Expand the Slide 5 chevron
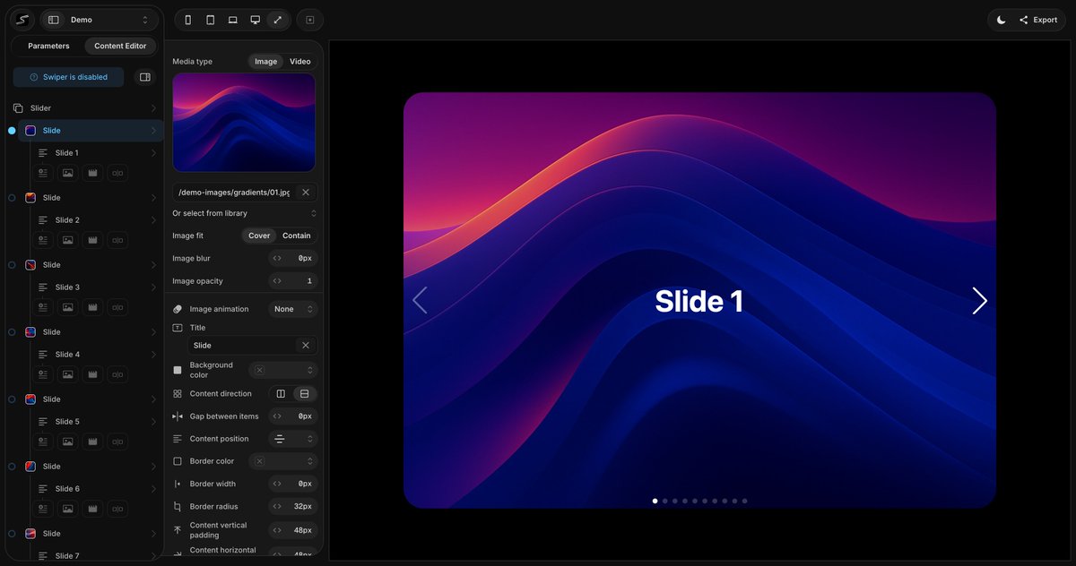Image resolution: width=1076 pixels, height=566 pixels. [153, 422]
